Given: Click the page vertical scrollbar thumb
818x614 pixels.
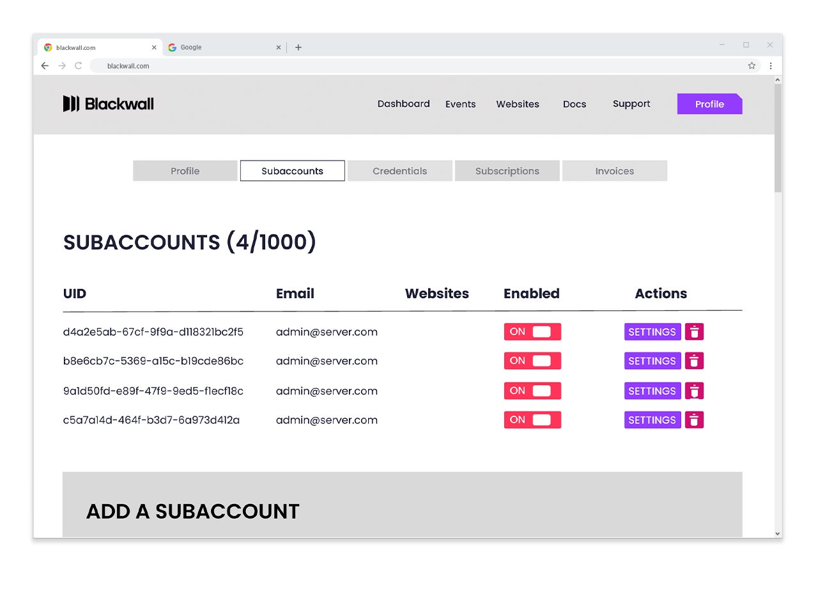Looking at the screenshot, I should pos(778,138).
